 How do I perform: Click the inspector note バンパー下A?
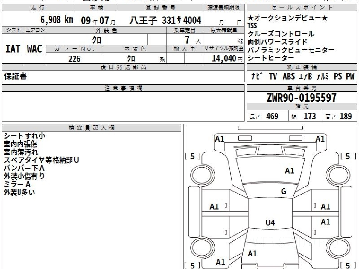coord(24,168)
